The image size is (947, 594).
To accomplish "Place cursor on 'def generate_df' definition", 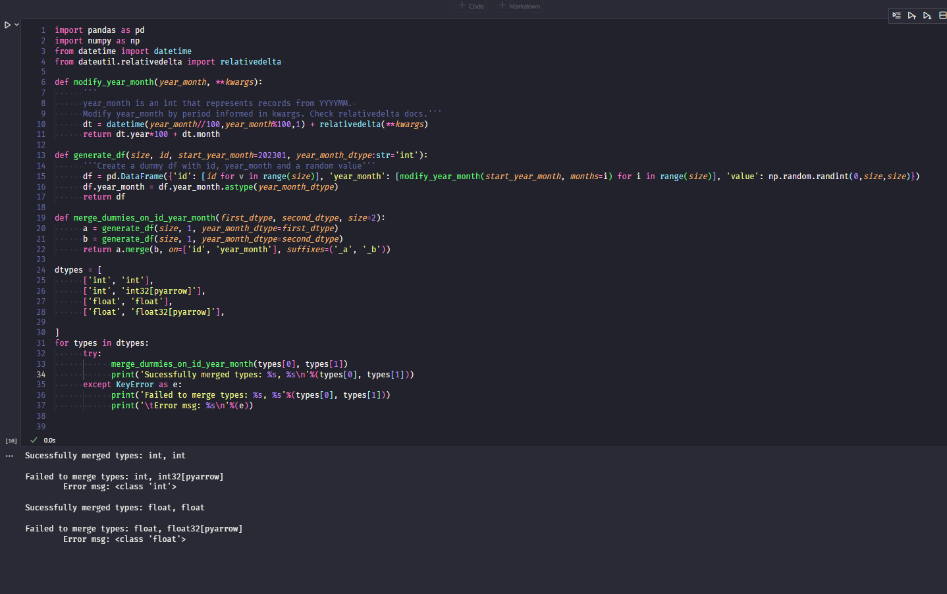I will (x=241, y=155).
